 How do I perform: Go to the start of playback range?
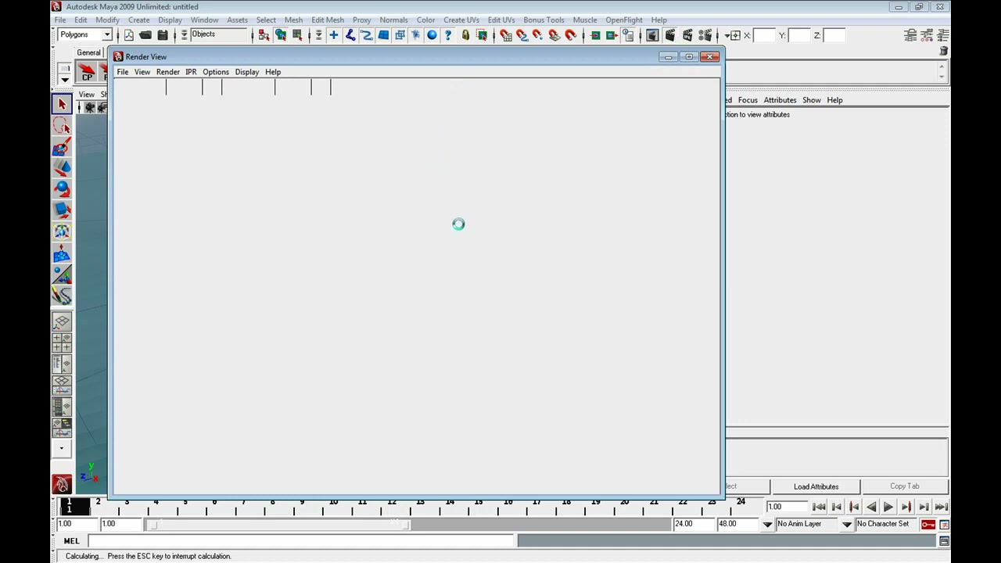tap(819, 507)
